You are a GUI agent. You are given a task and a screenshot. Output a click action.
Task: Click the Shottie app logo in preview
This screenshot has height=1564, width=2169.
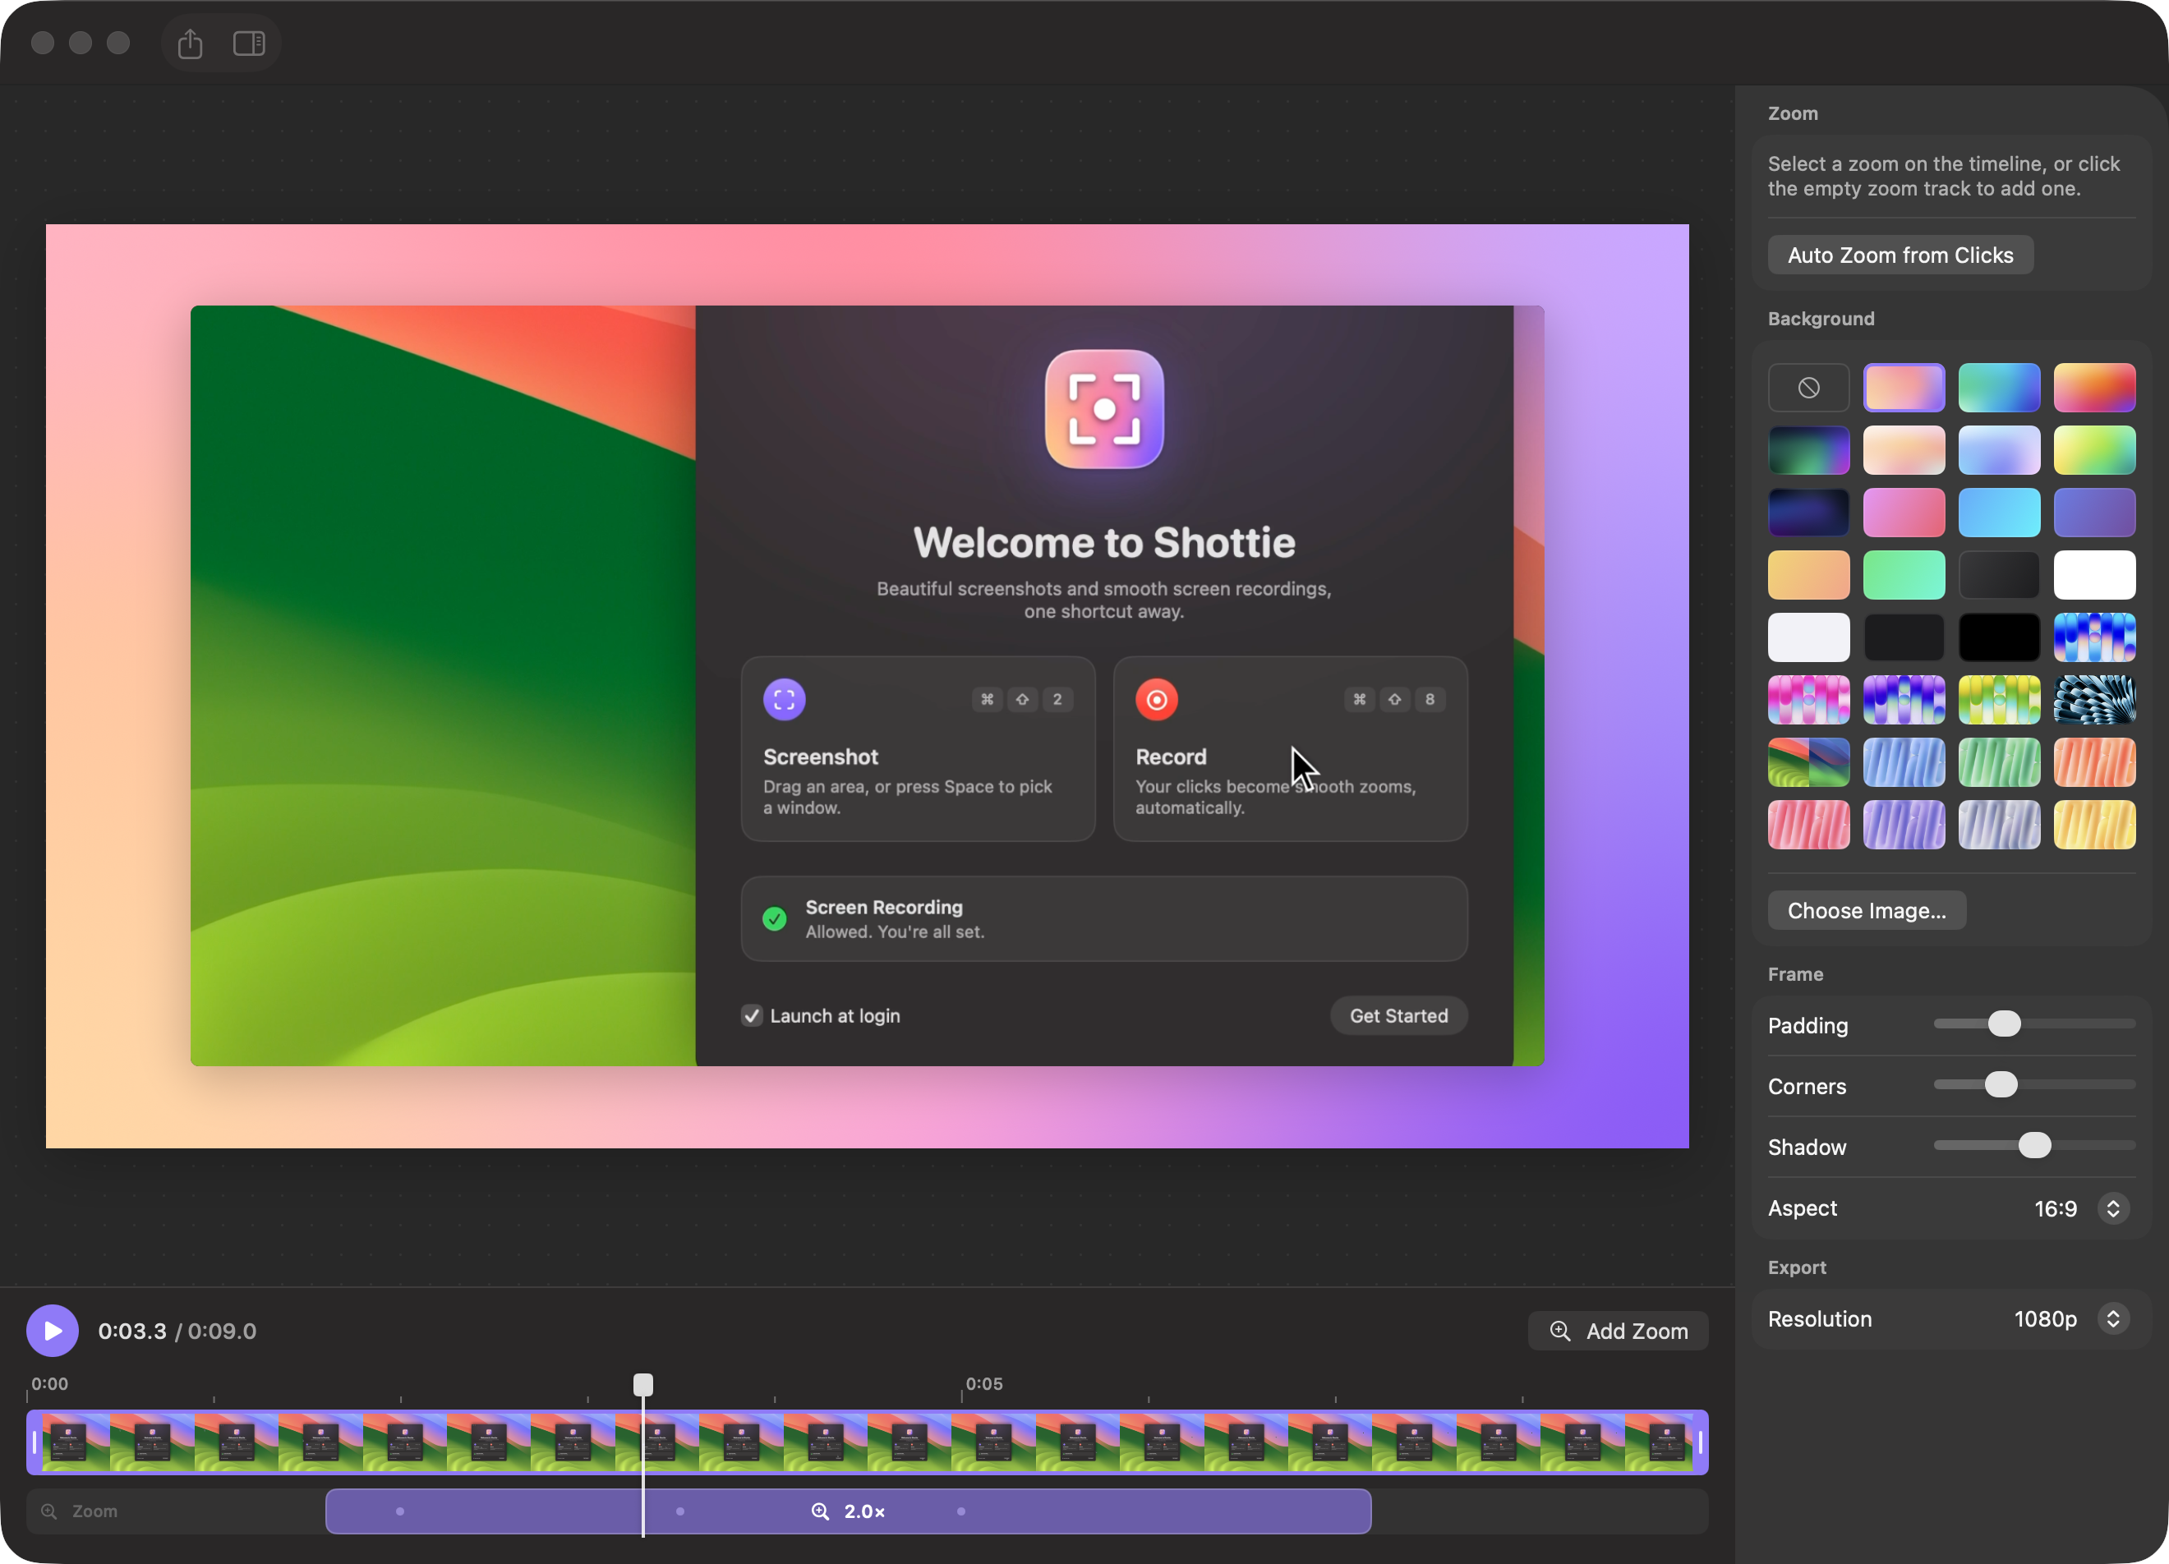point(1103,409)
